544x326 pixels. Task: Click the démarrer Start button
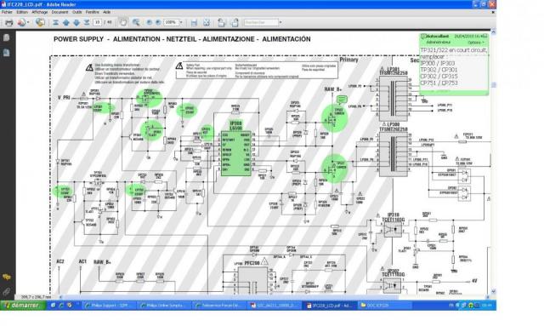click(23, 306)
